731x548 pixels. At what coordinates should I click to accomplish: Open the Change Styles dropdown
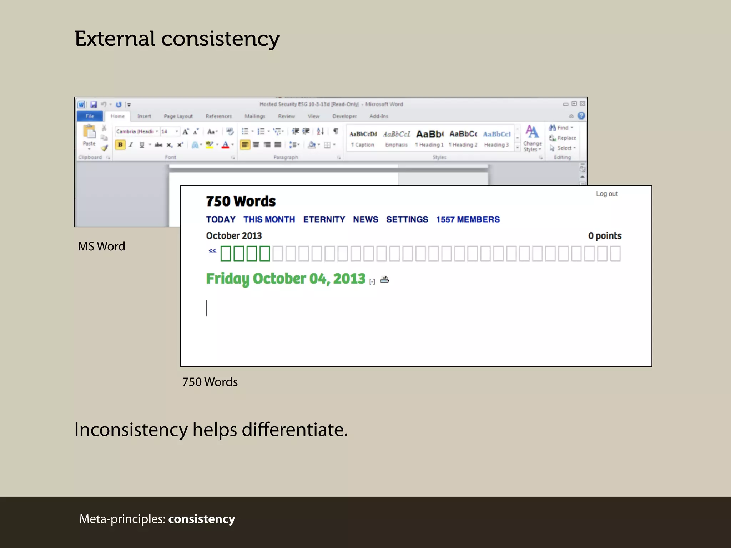pos(532,139)
